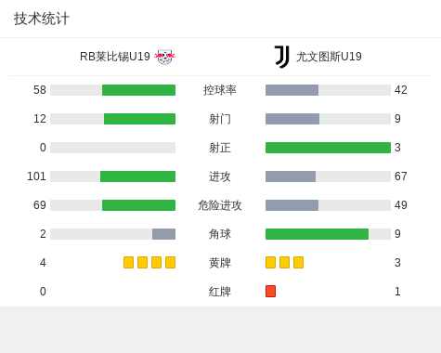The image size is (441, 353).
Task: Select the 技术统计 section heading
Action: tap(42, 19)
